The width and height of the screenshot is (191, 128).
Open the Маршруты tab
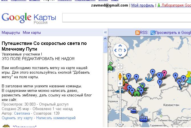(x=11, y=33)
